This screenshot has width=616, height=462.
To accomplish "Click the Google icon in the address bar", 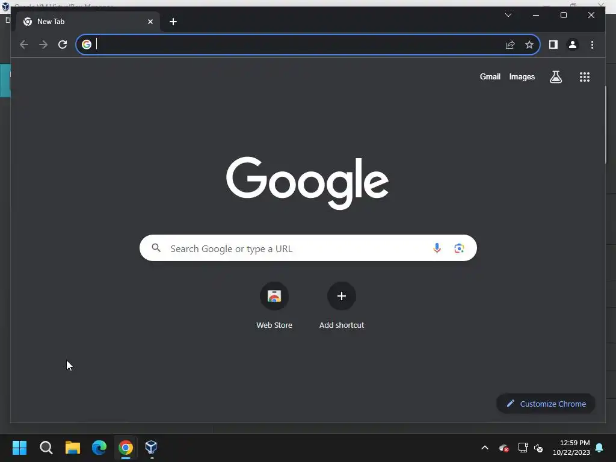I will pos(87,45).
